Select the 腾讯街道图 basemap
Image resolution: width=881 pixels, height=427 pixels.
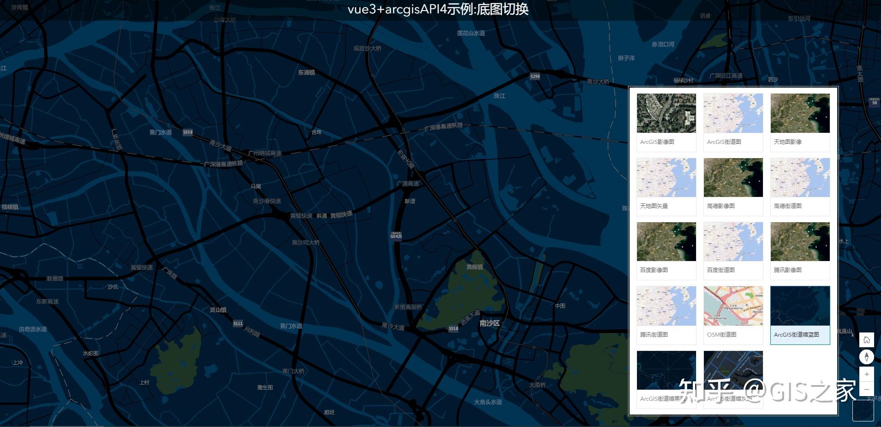click(x=667, y=315)
